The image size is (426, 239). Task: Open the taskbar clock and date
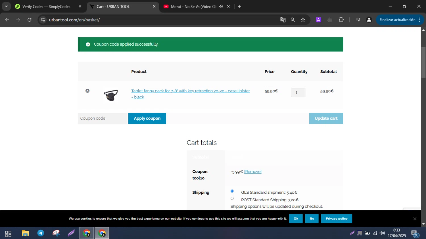(x=397, y=233)
